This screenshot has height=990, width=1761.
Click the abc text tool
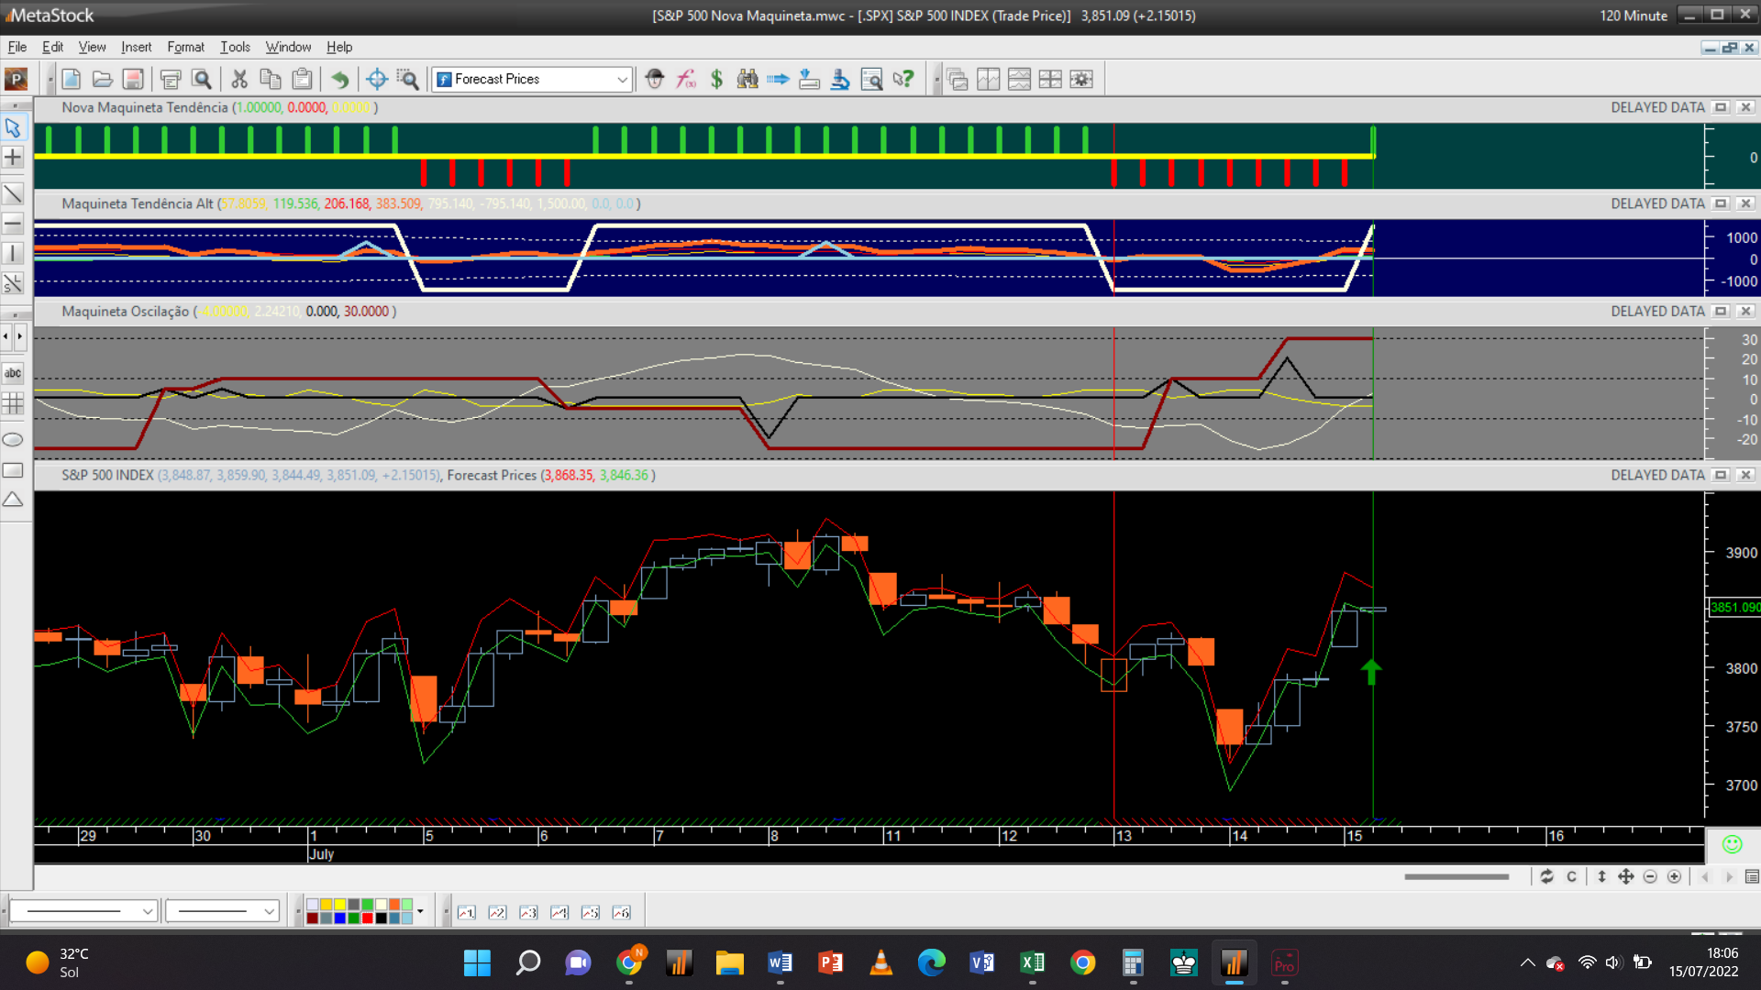coord(13,373)
